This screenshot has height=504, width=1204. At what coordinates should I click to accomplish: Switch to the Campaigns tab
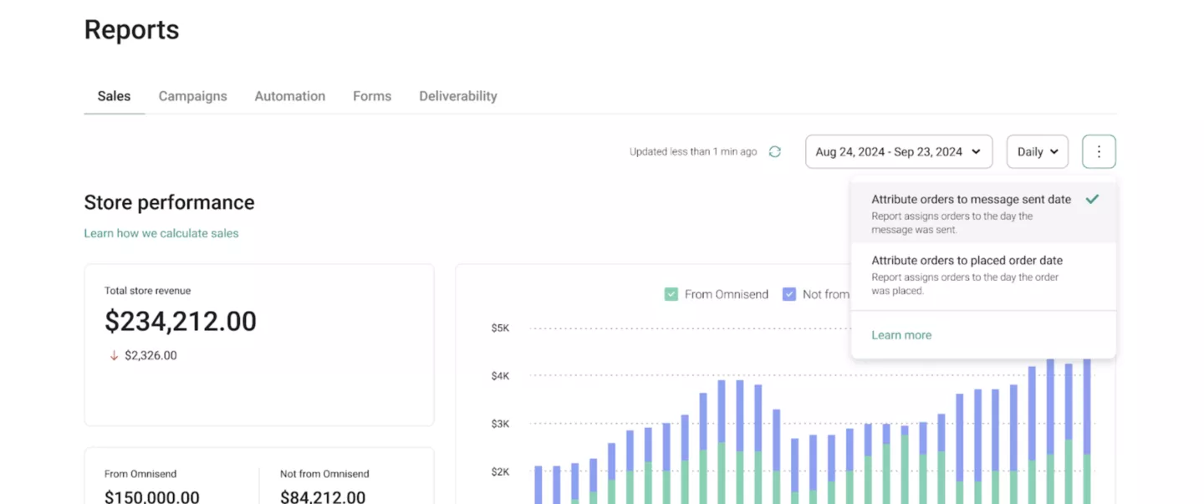pyautogui.click(x=193, y=96)
